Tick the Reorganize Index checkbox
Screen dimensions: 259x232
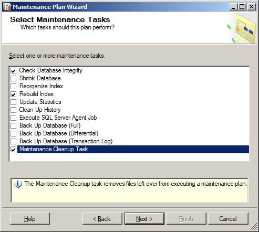14,86
